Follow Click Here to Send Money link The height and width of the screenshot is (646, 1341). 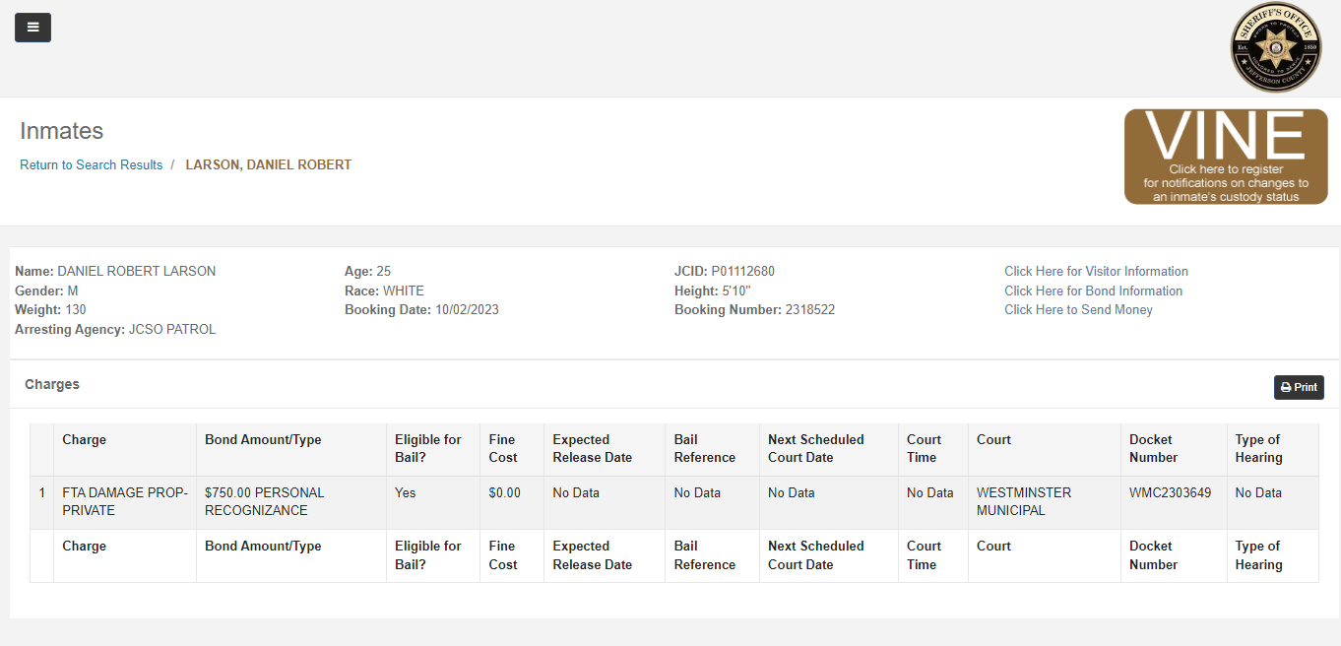pyautogui.click(x=1078, y=310)
